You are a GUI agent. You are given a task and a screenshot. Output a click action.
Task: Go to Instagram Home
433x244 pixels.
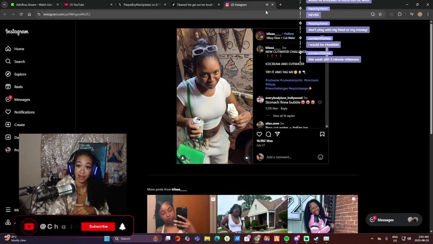(x=15, y=49)
